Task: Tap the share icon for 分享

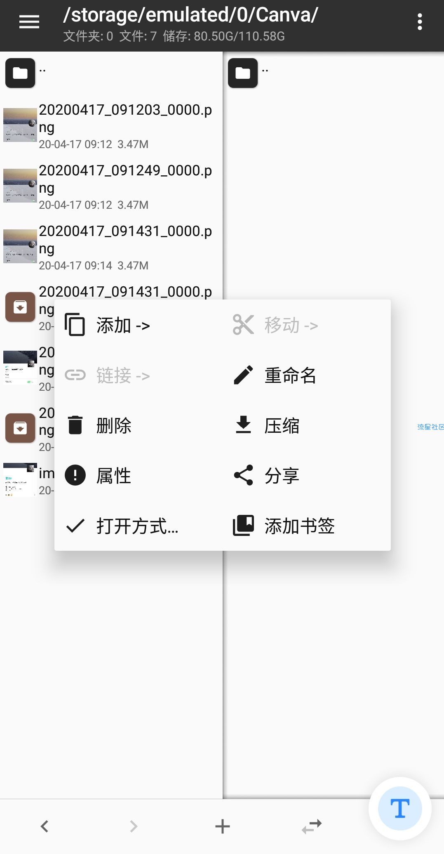Action: (x=243, y=475)
